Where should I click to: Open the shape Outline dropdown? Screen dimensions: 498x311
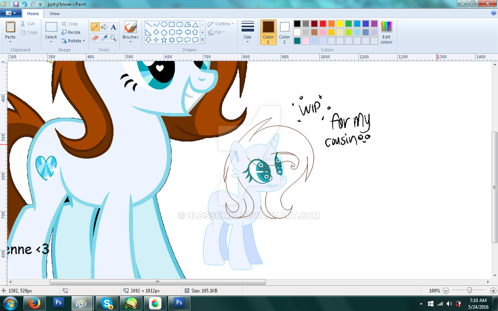(x=221, y=24)
